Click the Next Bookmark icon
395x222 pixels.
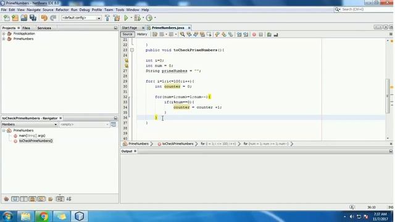pos(223,35)
